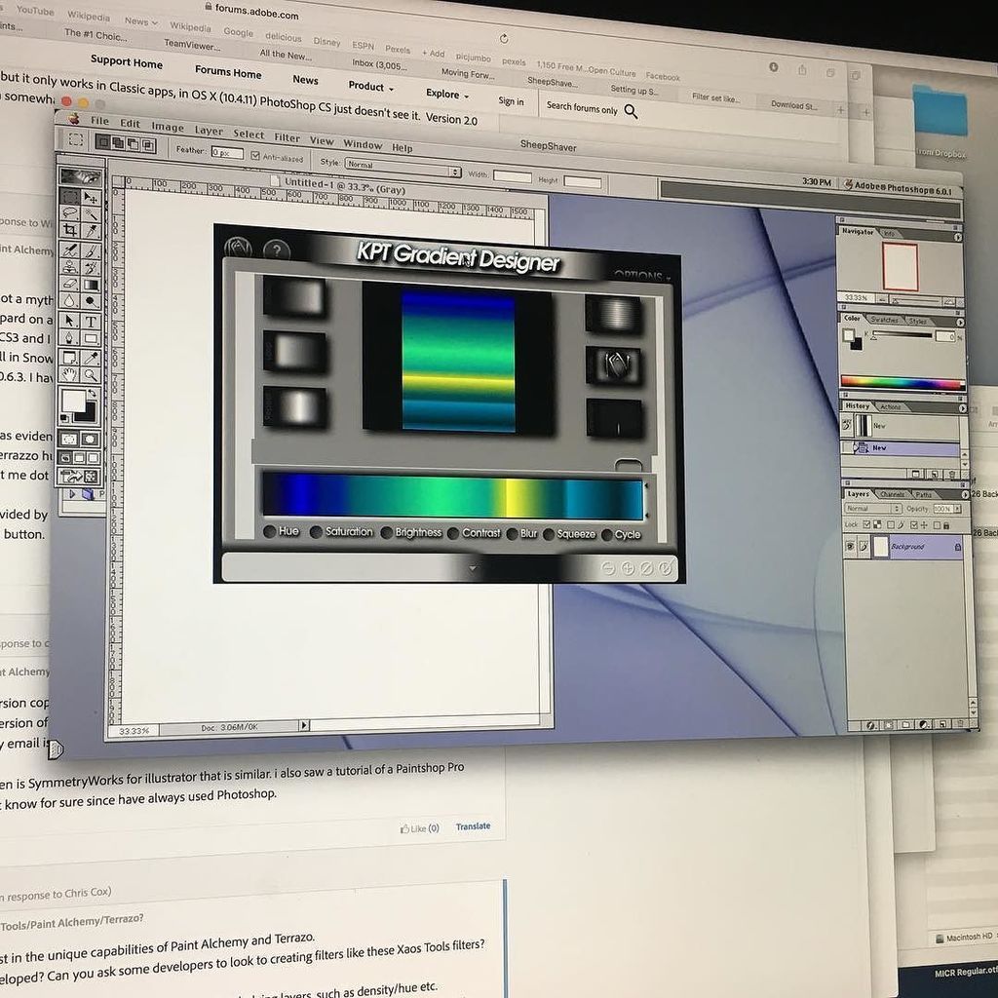Click the KPT logo in dialog corner
Viewport: 998px width, 998px height.
[239, 248]
